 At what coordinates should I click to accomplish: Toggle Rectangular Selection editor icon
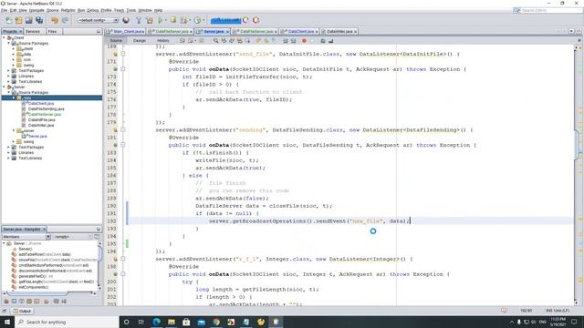247,40
